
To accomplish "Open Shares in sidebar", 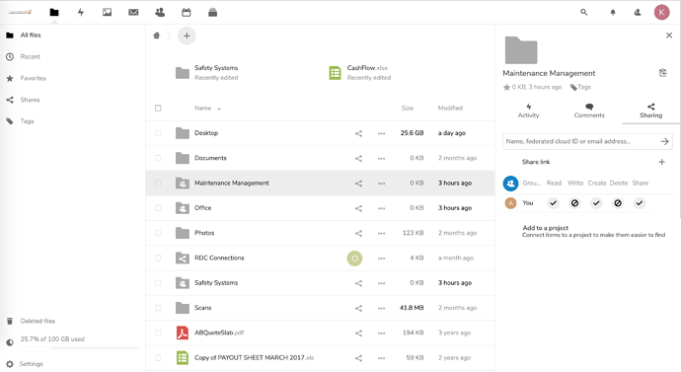I will [30, 100].
